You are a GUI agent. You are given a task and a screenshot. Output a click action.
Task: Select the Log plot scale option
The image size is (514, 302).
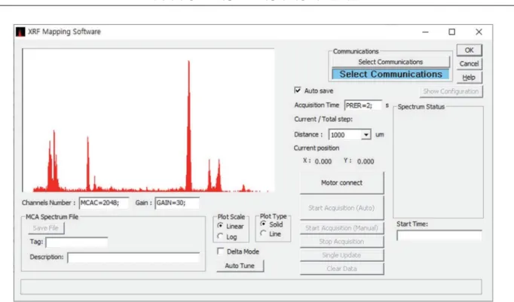click(220, 236)
